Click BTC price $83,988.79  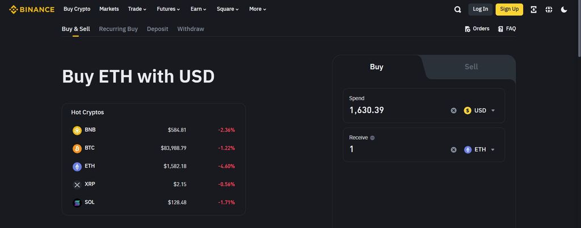pyautogui.click(x=174, y=148)
